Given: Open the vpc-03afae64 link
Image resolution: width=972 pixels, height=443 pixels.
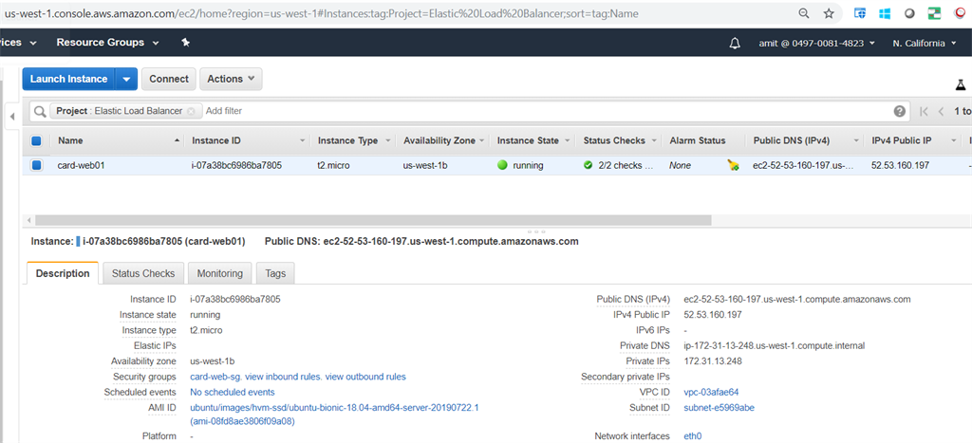Looking at the screenshot, I should pyautogui.click(x=711, y=392).
